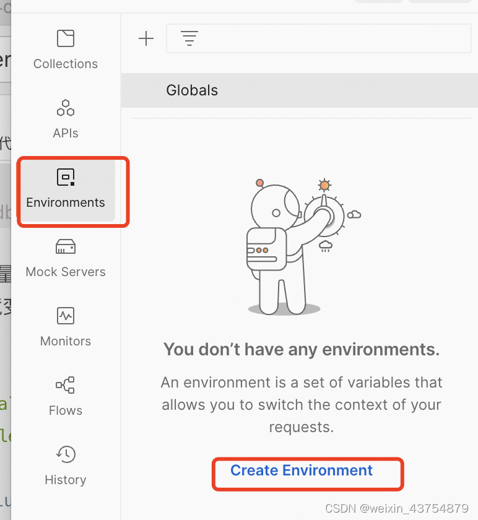Switch to the Flows label
Viewport: 478px width, 520px height.
[x=66, y=410]
